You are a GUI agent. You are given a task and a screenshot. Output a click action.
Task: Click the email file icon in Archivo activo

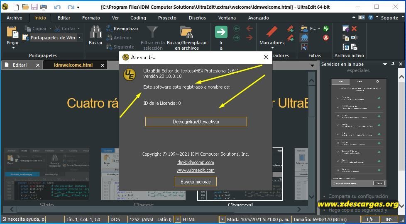[x=354, y=47]
